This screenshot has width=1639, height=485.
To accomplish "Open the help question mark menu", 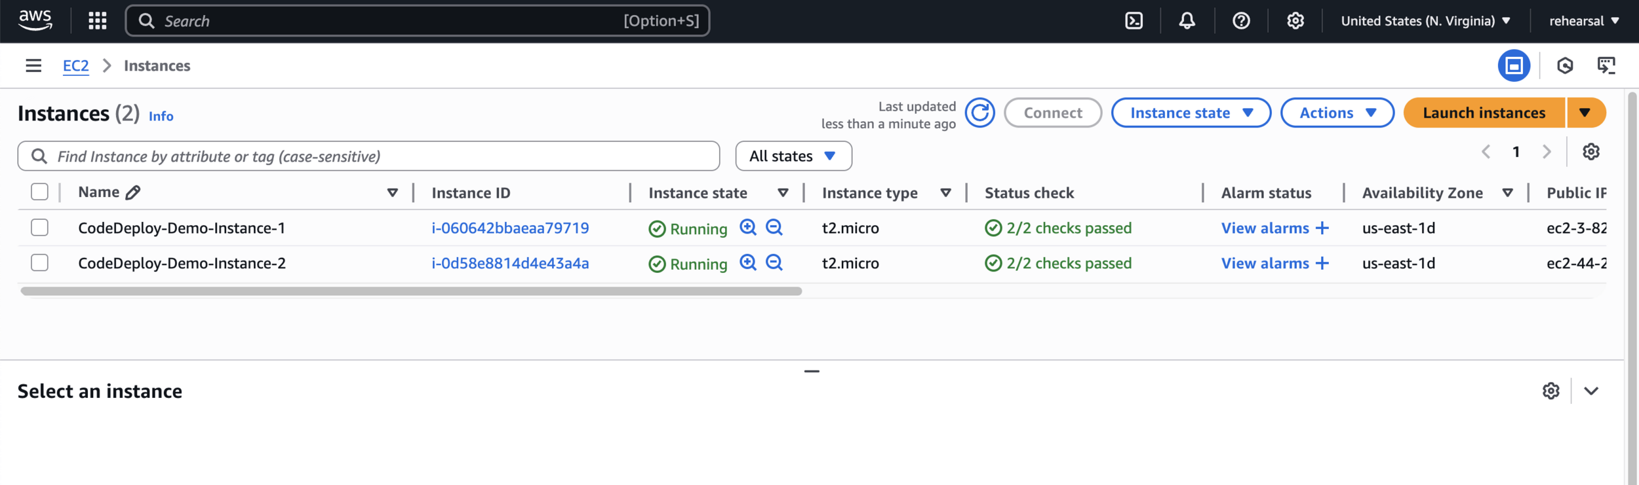I will 1241,21.
